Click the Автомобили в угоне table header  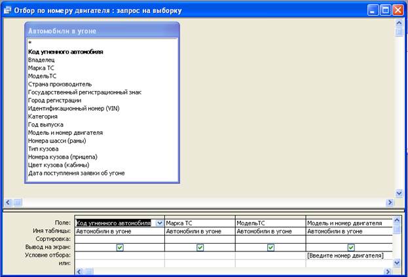pos(102,30)
